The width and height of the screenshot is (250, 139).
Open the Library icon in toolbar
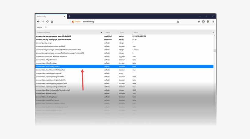[x=199, y=22]
